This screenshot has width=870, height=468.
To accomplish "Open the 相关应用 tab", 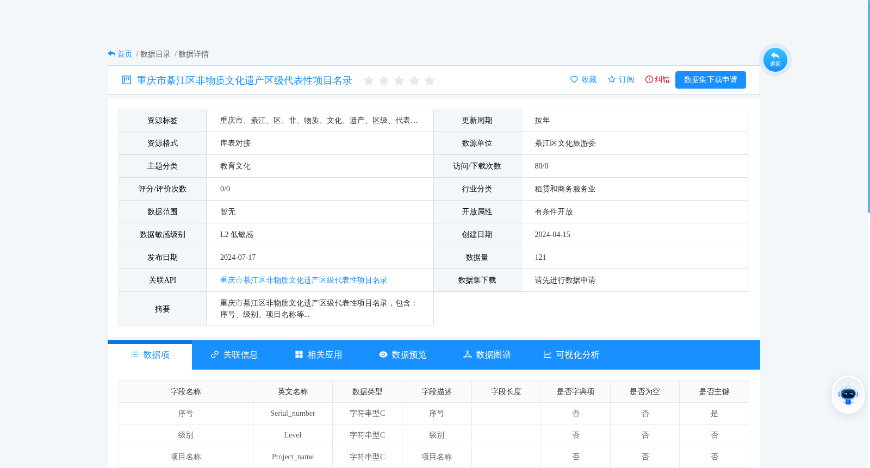I will click(x=319, y=355).
